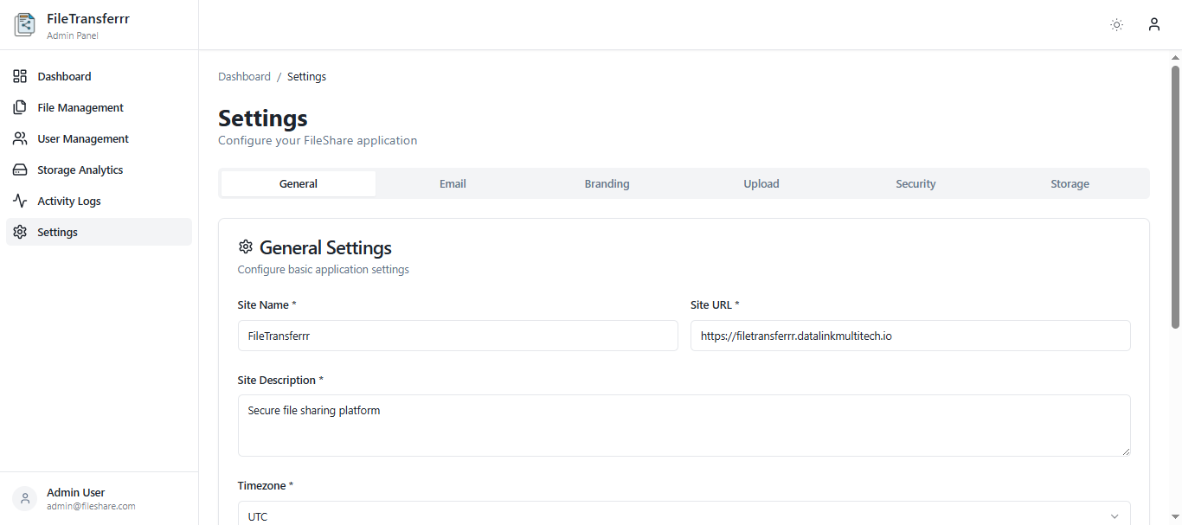Switch to the Email tab
1182x525 pixels.
453,183
